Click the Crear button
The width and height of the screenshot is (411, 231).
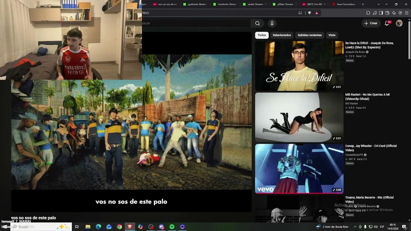[371, 23]
